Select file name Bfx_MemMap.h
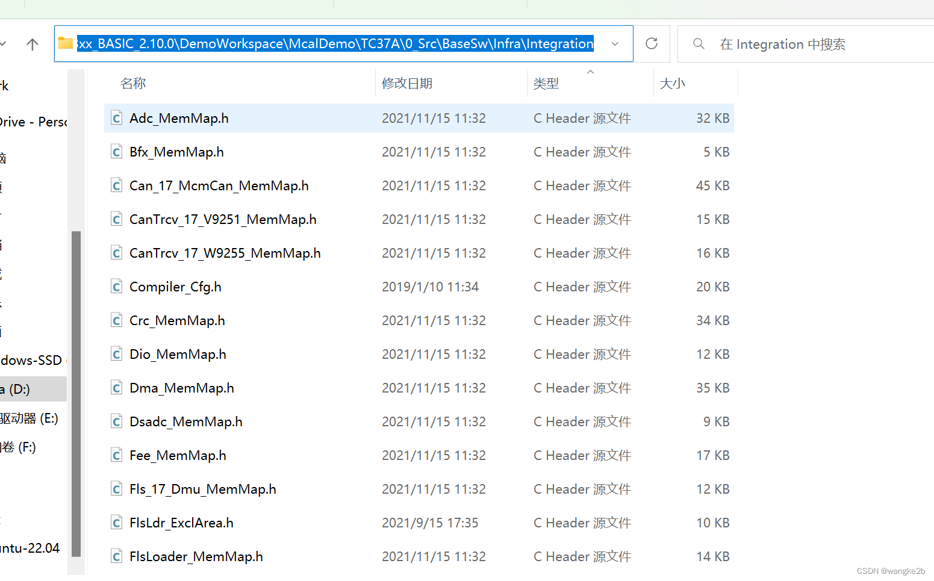The image size is (934, 581). coord(176,152)
